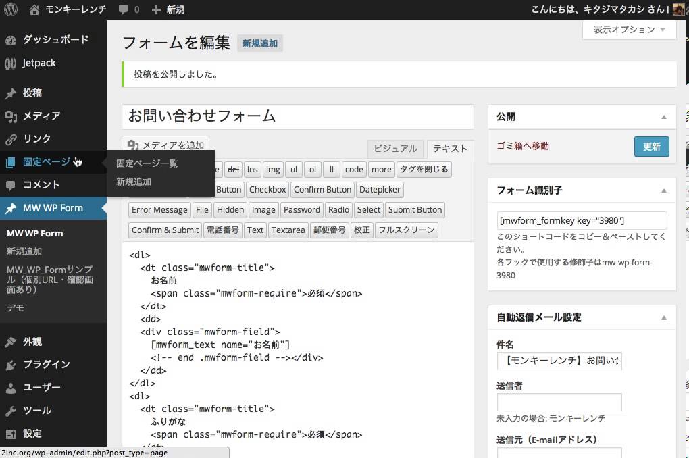This screenshot has height=458, width=689.
Task: Focus the form title field お問い合わせフォーム
Action: click(x=298, y=116)
